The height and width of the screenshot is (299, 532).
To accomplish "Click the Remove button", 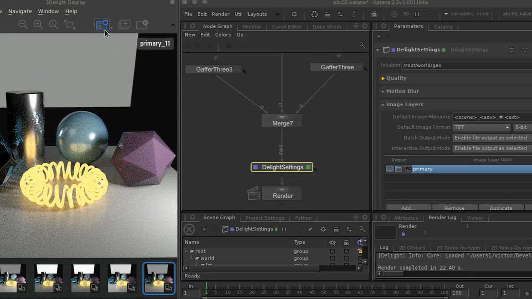I will (x=454, y=208).
